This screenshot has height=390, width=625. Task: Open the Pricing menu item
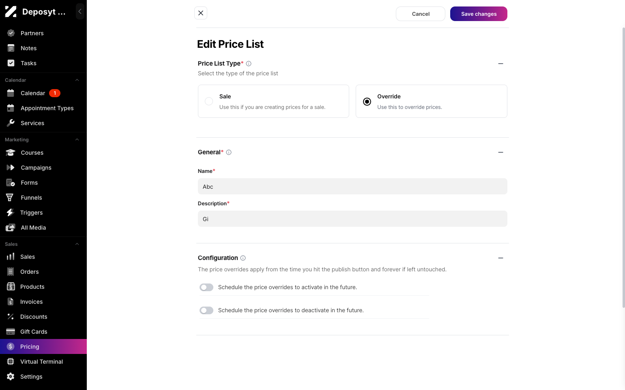43,347
